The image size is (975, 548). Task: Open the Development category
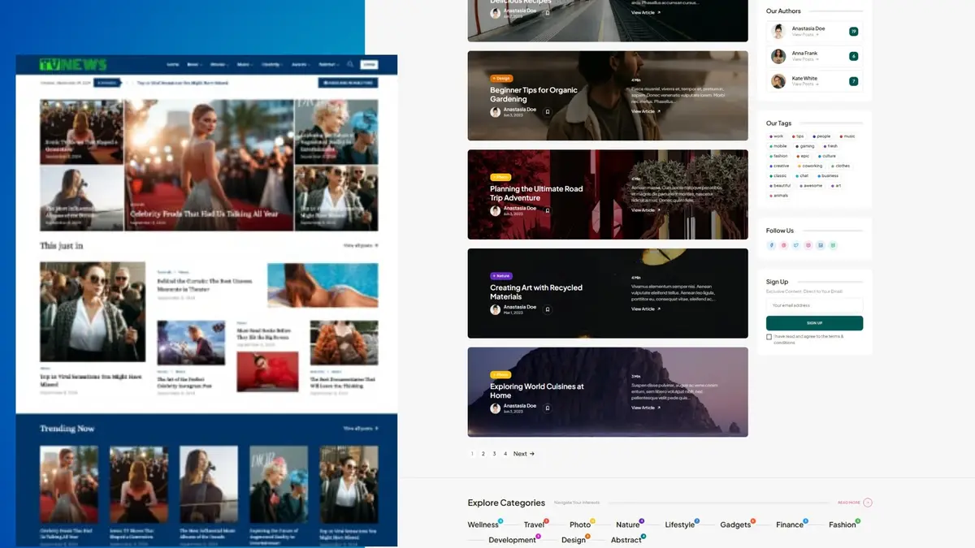click(x=512, y=541)
